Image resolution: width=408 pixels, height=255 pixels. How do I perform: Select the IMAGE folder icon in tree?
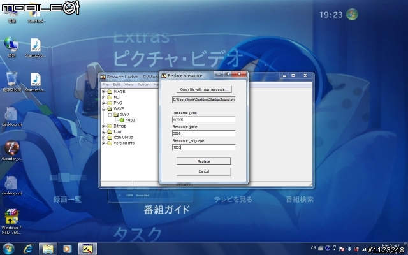[110, 92]
